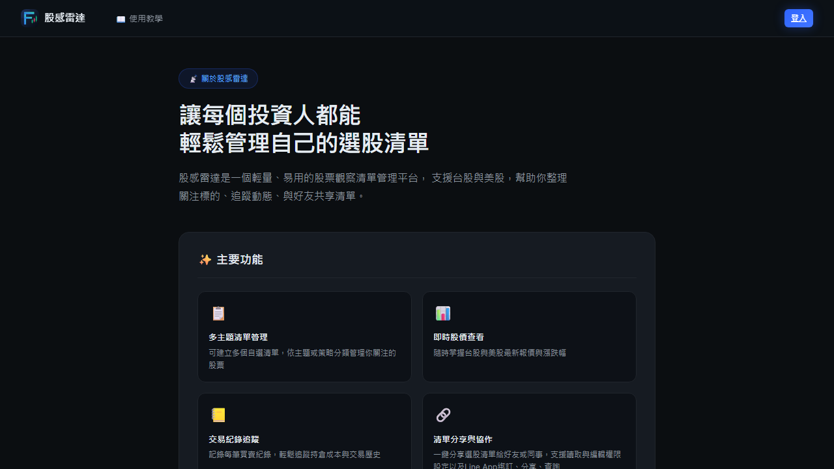Click the ledger icon for 交易紀錄追蹤
This screenshot has width=834, height=469.
coord(218,415)
